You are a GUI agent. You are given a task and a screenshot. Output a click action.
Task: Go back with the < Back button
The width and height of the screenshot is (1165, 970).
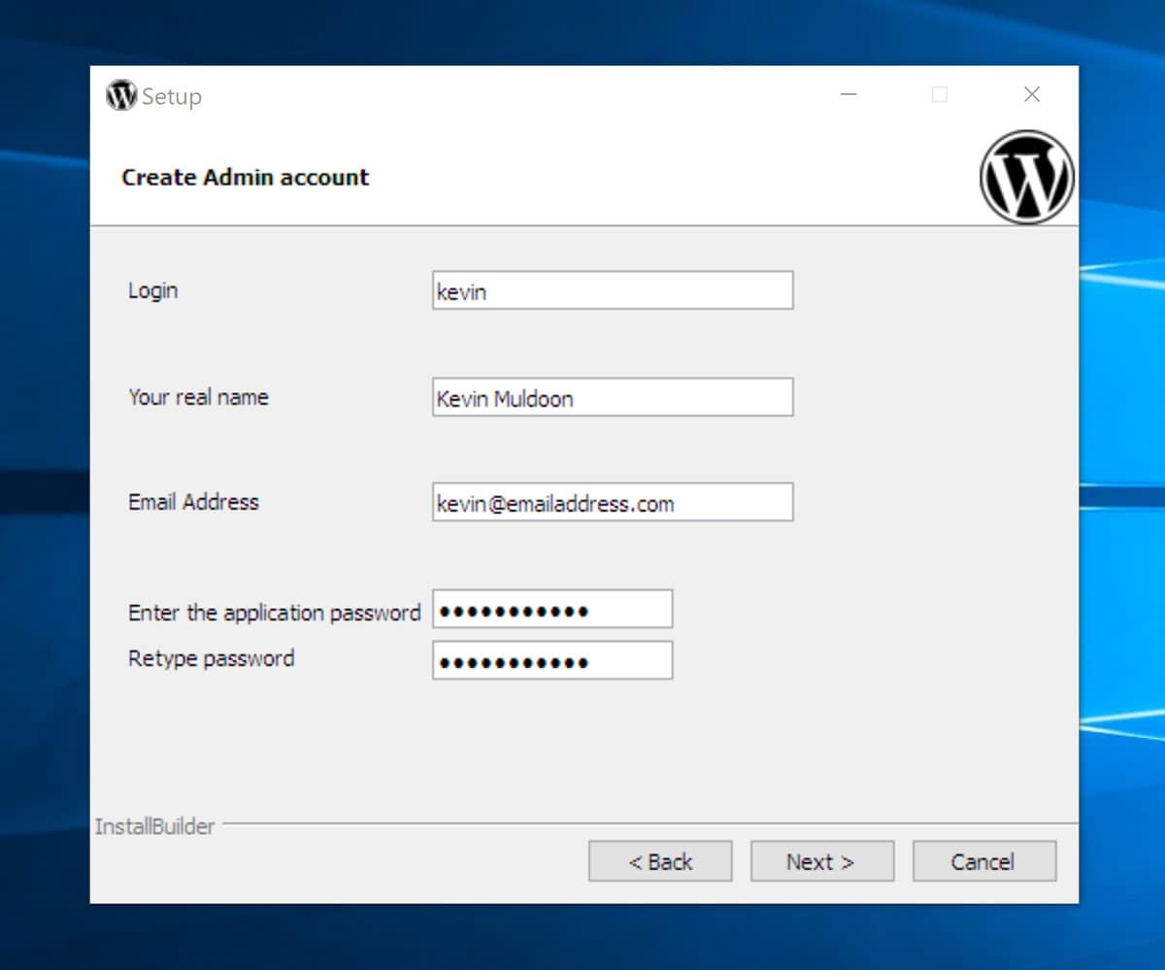pyautogui.click(x=660, y=861)
